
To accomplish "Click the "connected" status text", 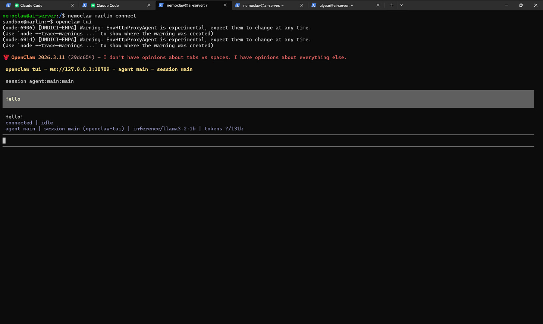I will 19,123.
